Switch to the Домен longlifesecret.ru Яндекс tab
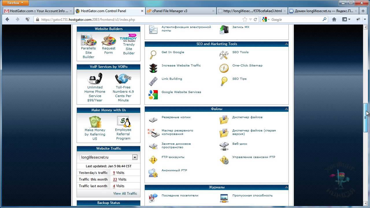The width and height of the screenshot is (370, 208). (x=323, y=11)
